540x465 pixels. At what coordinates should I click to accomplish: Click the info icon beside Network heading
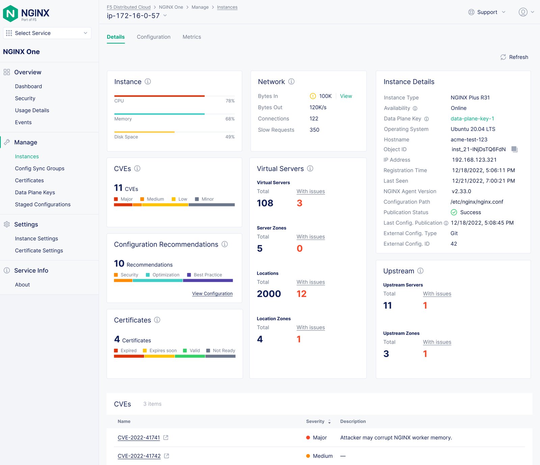292,82
